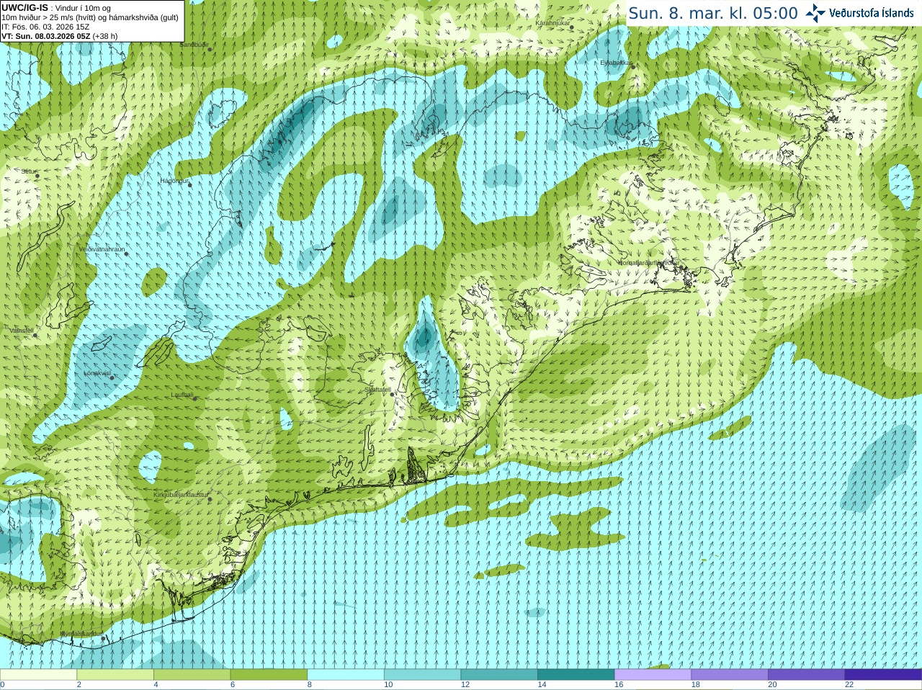Select the 'Sun. 8. mar. kl. 05:00' timestamp
This screenshot has height=690, width=922.
click(713, 13)
